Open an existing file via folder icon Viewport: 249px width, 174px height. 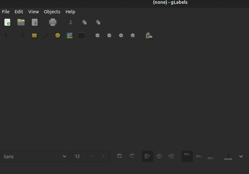coord(21,22)
